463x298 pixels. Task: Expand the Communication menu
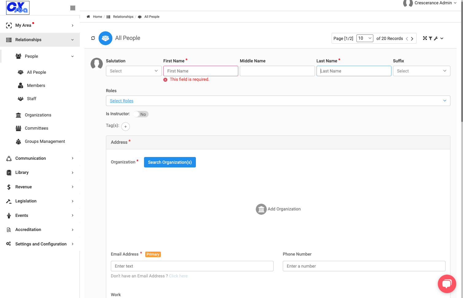40,158
